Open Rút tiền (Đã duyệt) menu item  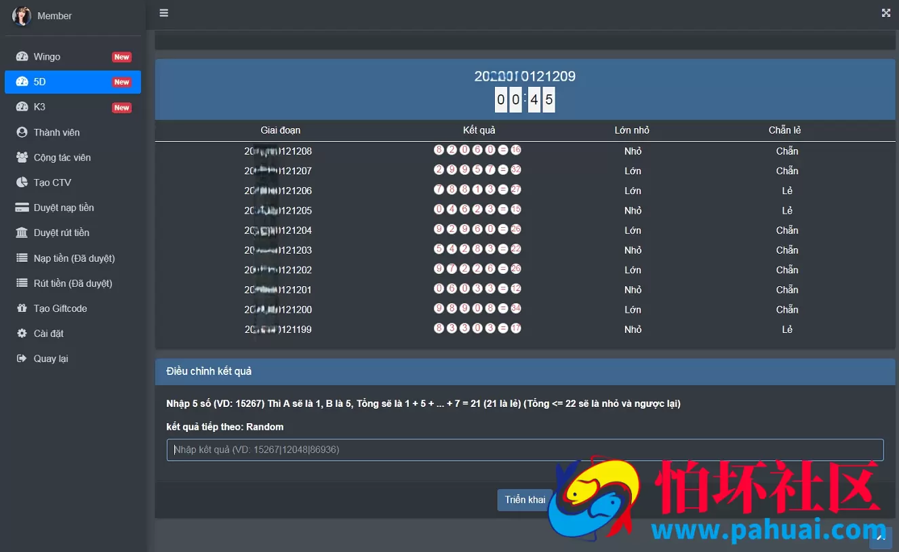point(73,283)
